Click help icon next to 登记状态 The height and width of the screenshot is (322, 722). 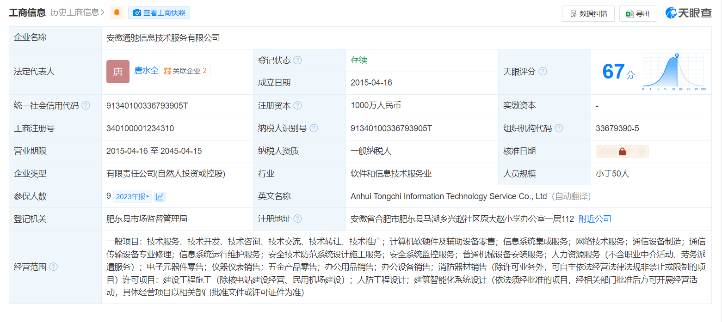pos(298,61)
